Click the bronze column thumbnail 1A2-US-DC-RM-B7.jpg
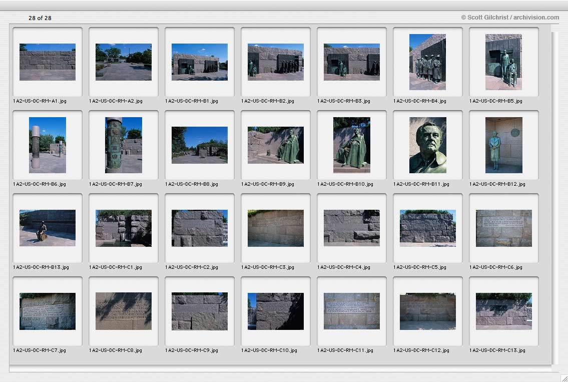Screen dimensions: 568x382 click(124, 145)
